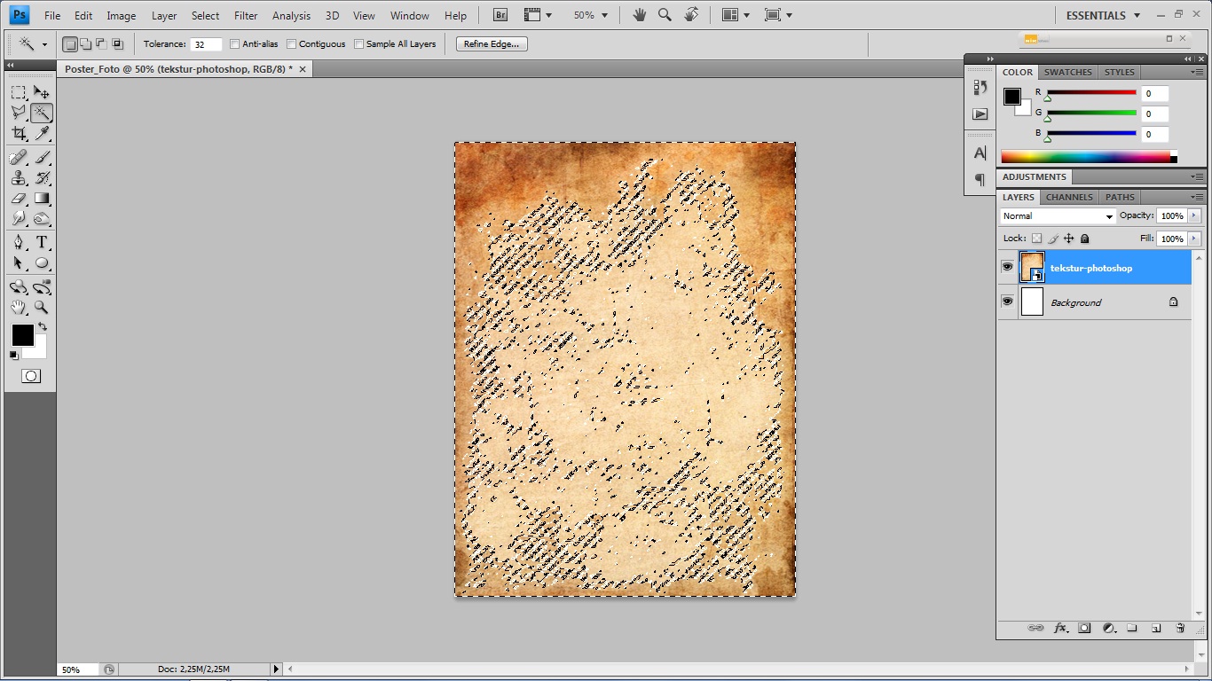Toggle the Contiguous checkbox
Viewport: 1212px width, 681px height.
point(292,44)
